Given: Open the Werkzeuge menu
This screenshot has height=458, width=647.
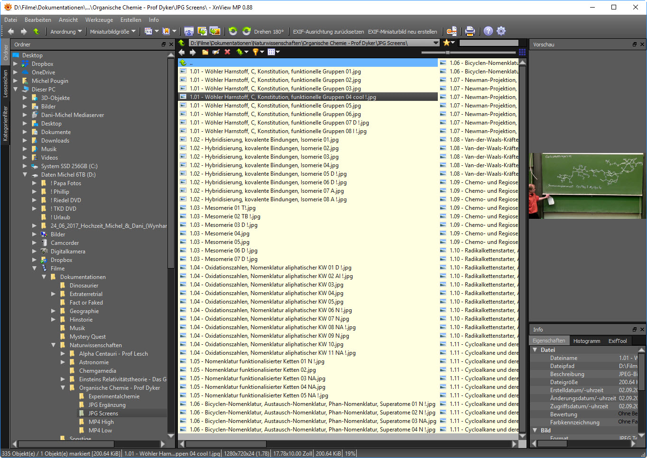Looking at the screenshot, I should point(99,20).
